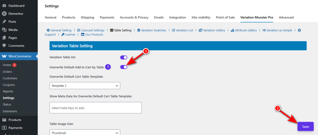The image size is (318, 135).
Task: Open the Integration tab
Action: click(178, 17)
